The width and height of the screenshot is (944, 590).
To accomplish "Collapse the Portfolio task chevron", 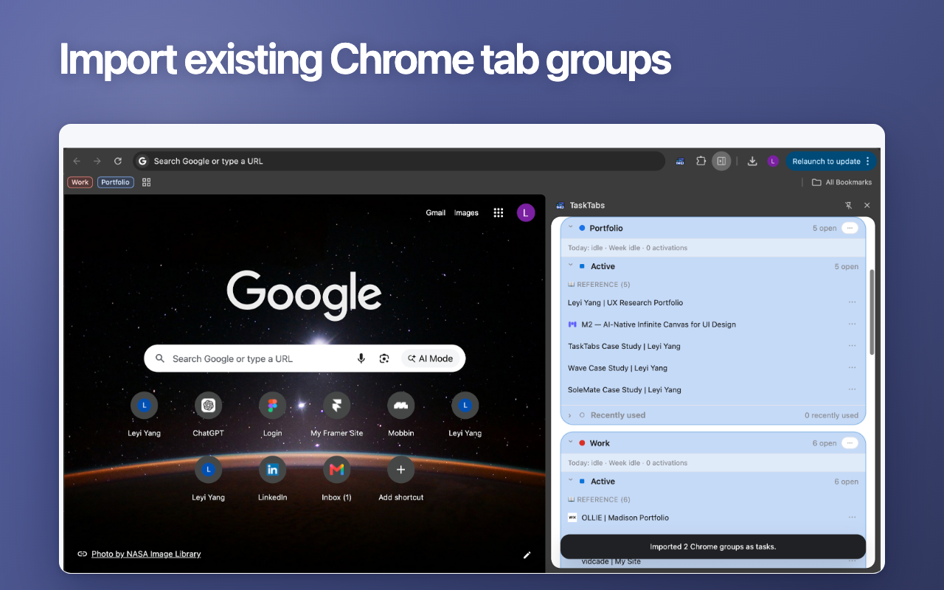I will 570,228.
